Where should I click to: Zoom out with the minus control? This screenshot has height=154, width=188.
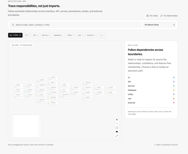(117, 124)
